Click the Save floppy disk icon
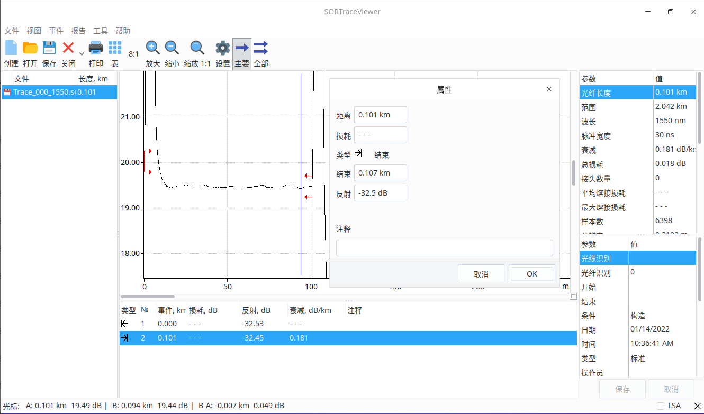This screenshot has width=704, height=414. (49, 49)
